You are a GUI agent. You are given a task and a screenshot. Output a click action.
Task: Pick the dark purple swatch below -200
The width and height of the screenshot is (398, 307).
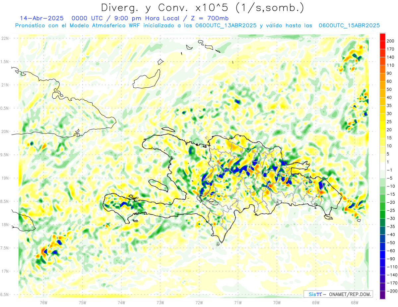coord(382,295)
